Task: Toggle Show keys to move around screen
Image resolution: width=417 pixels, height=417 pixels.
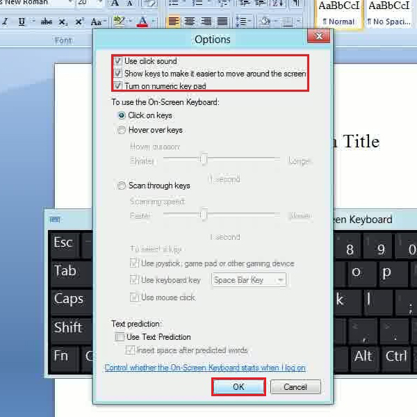Action: (117, 74)
